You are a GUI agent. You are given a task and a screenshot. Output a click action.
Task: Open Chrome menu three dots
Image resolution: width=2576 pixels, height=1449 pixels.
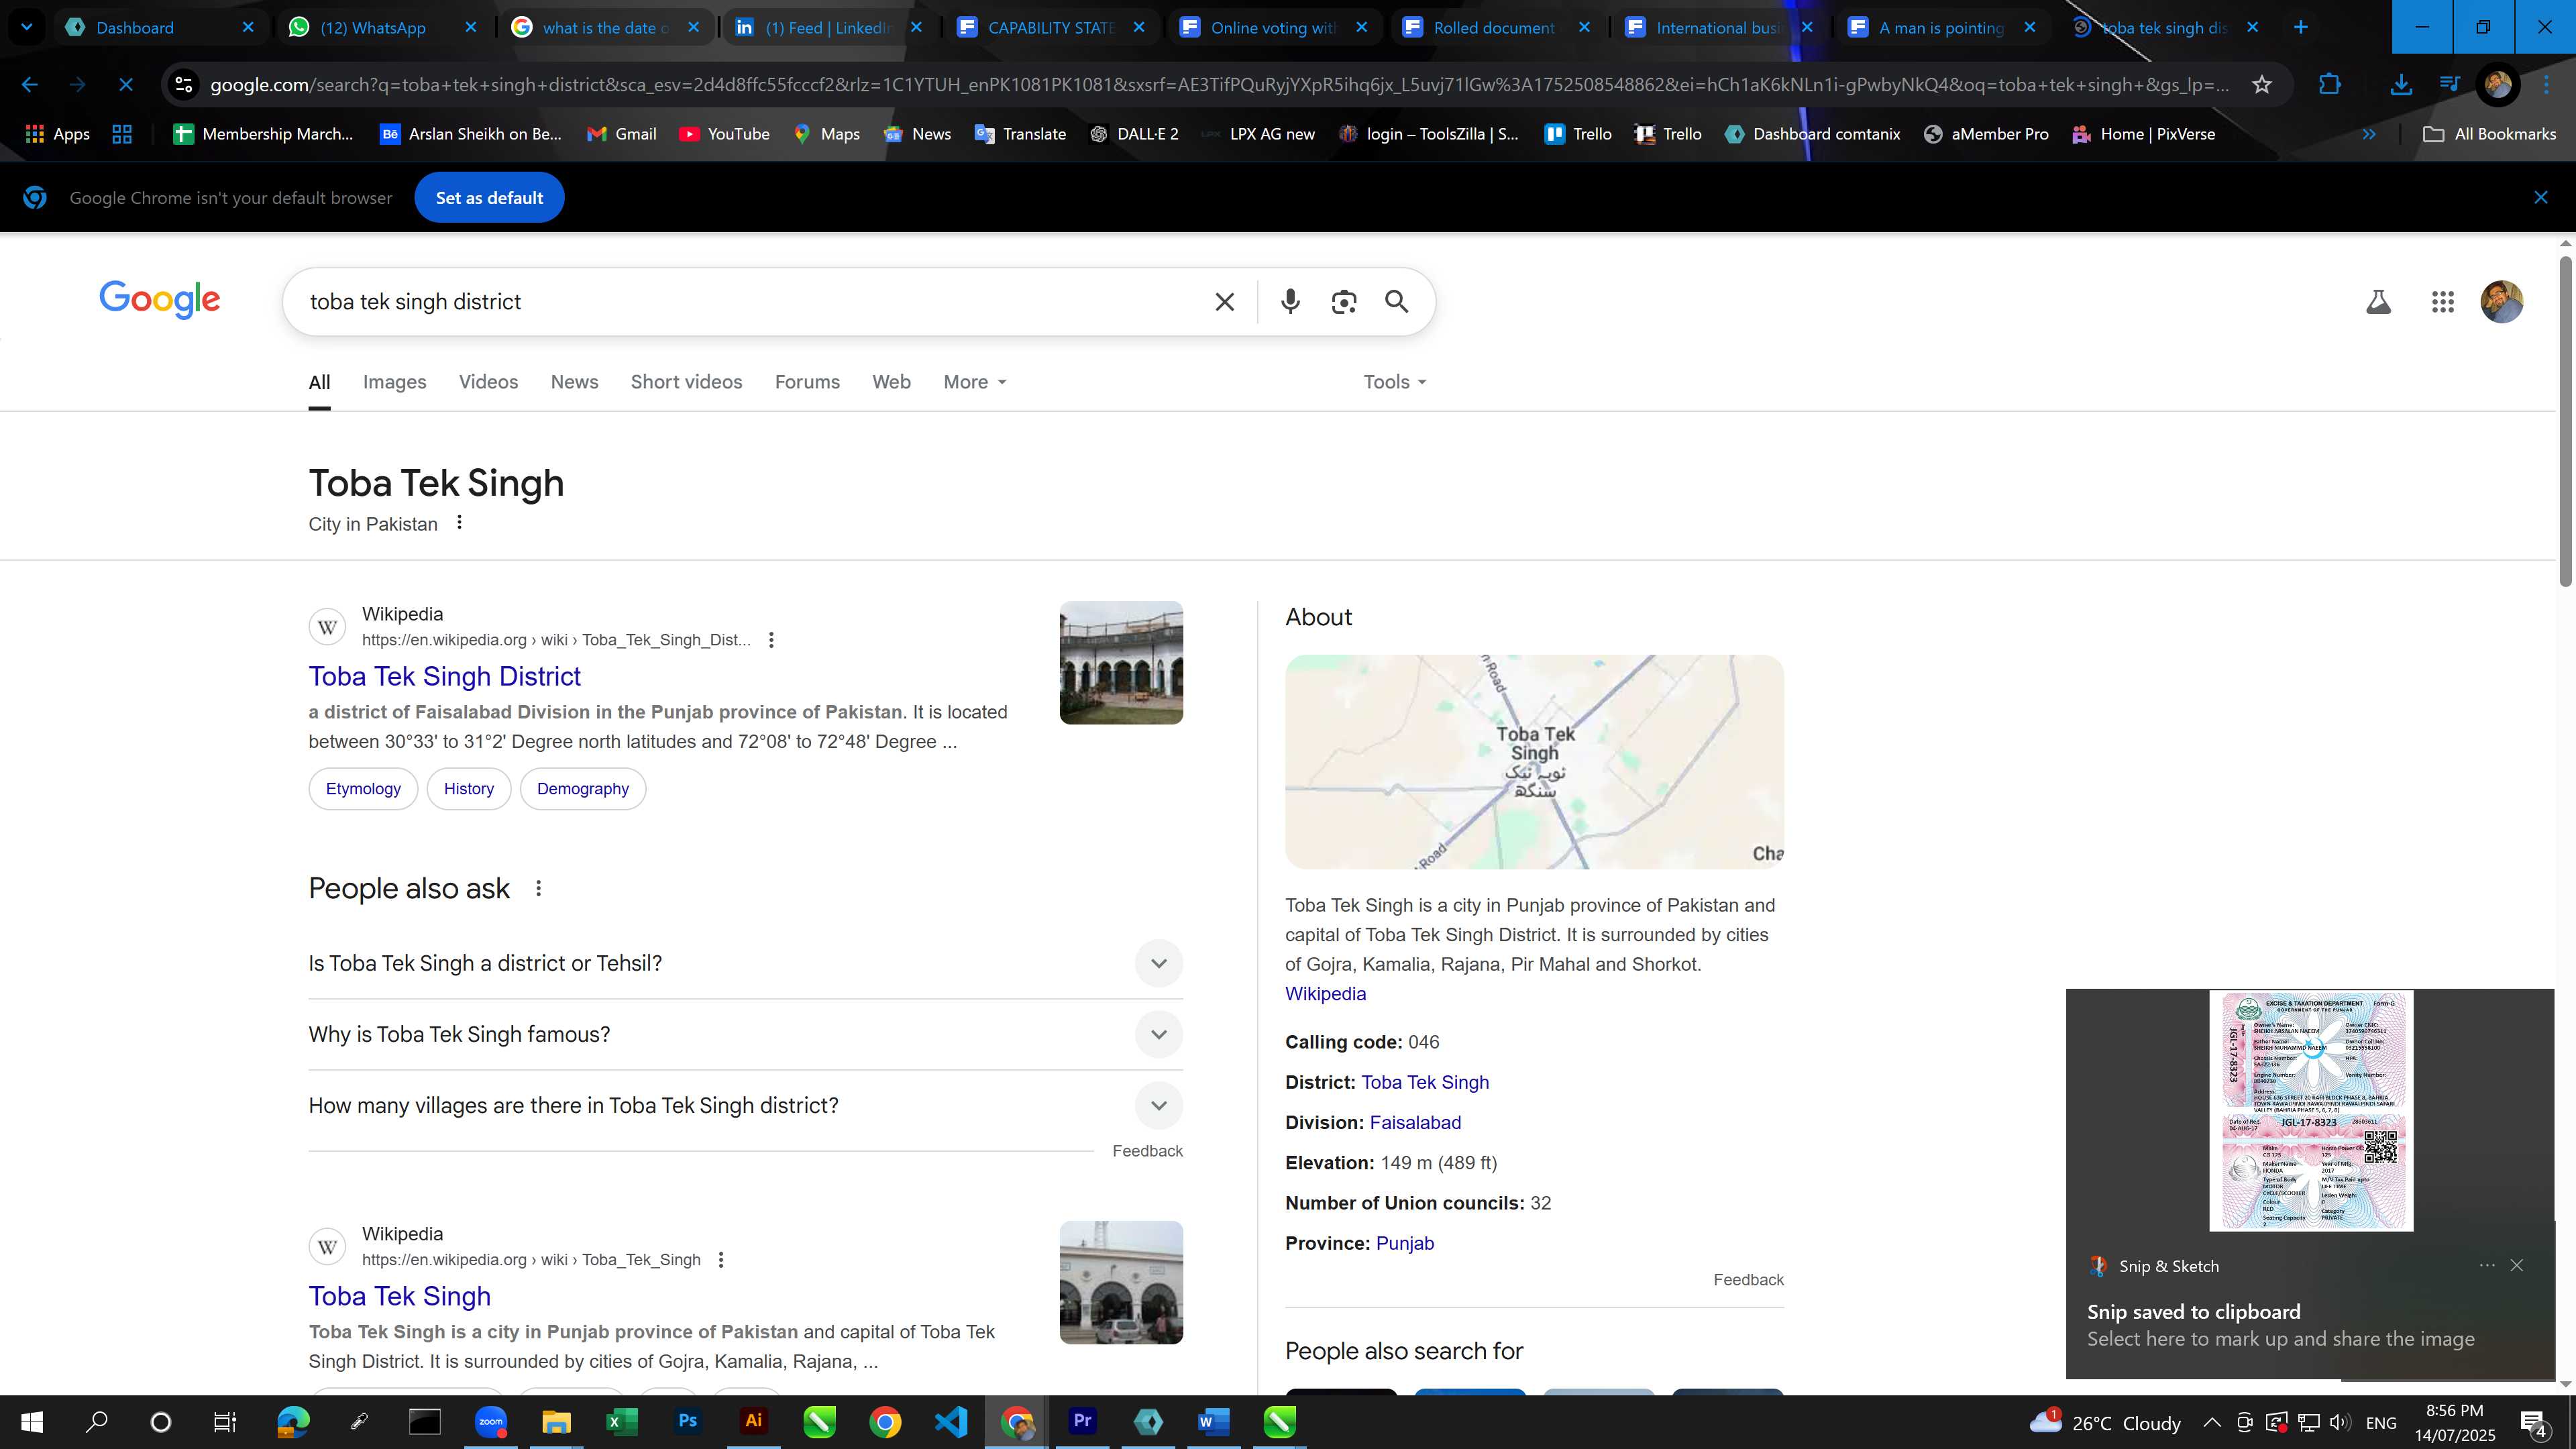pyautogui.click(x=2546, y=85)
